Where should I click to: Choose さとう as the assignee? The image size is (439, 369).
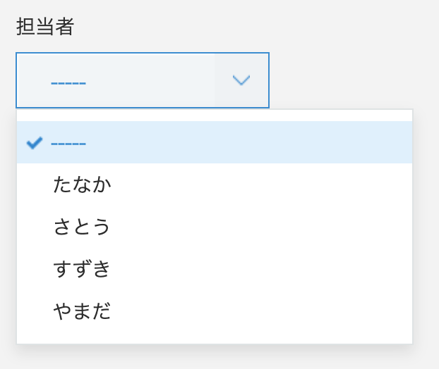[82, 227]
